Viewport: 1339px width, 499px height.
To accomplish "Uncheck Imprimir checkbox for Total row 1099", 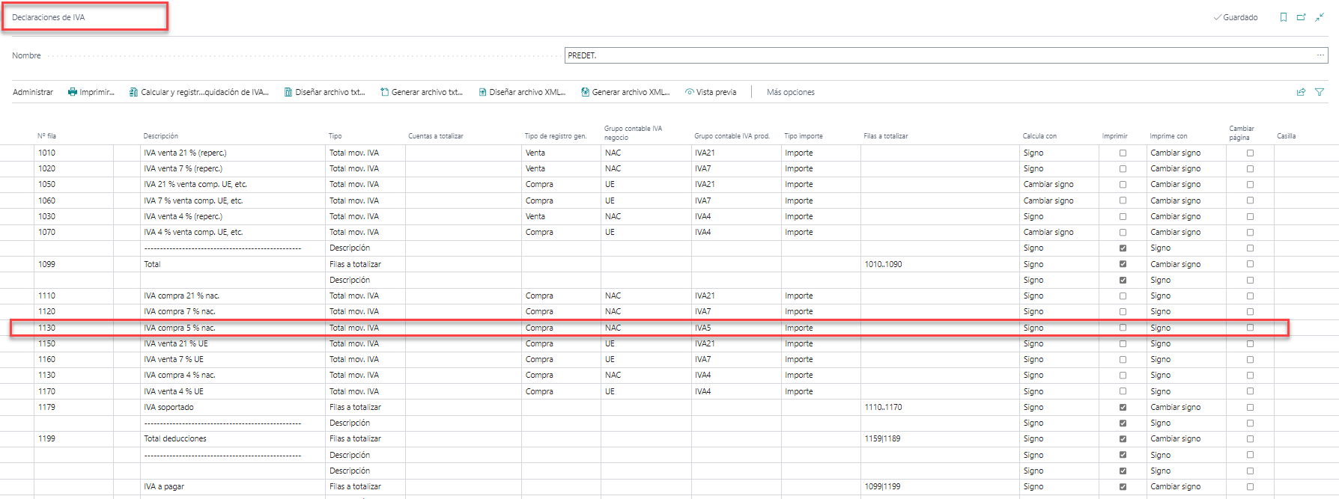I will pyautogui.click(x=1123, y=264).
